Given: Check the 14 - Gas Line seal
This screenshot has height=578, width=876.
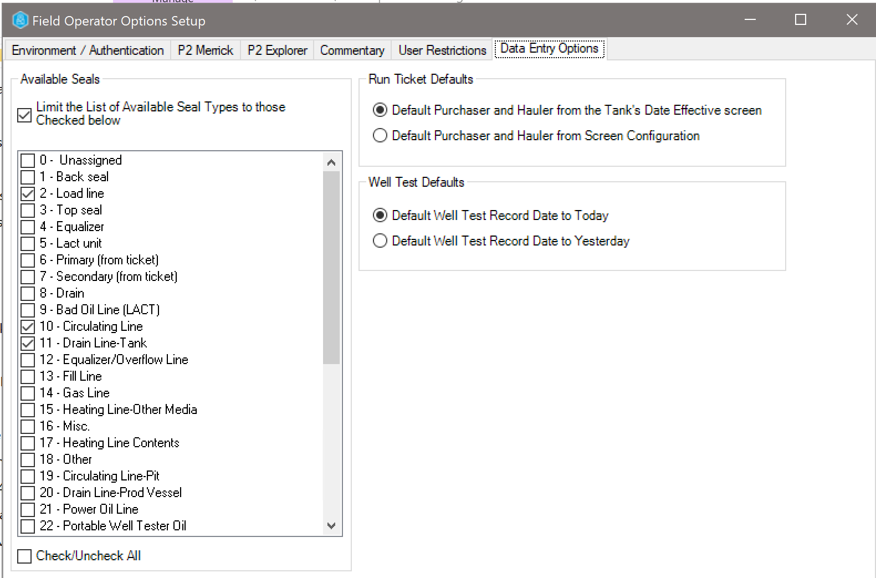Looking at the screenshot, I should pos(28,393).
